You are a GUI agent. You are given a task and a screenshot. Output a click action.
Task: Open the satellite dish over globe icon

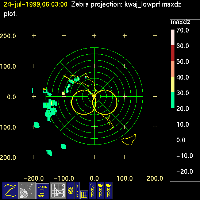[27, 191]
